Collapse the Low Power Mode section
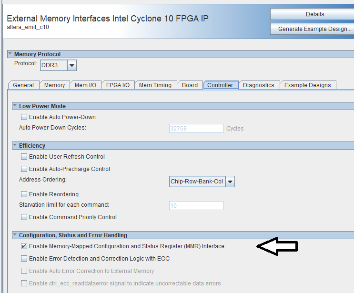The height and width of the screenshot is (293, 354). pyautogui.click(x=15, y=106)
